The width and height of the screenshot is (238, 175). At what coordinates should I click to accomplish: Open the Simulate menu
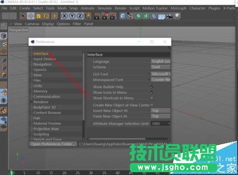click(105, 8)
